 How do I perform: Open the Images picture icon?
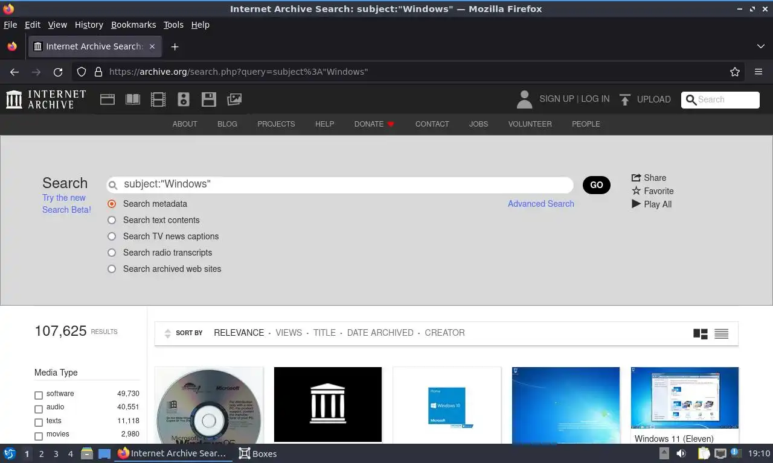point(234,99)
